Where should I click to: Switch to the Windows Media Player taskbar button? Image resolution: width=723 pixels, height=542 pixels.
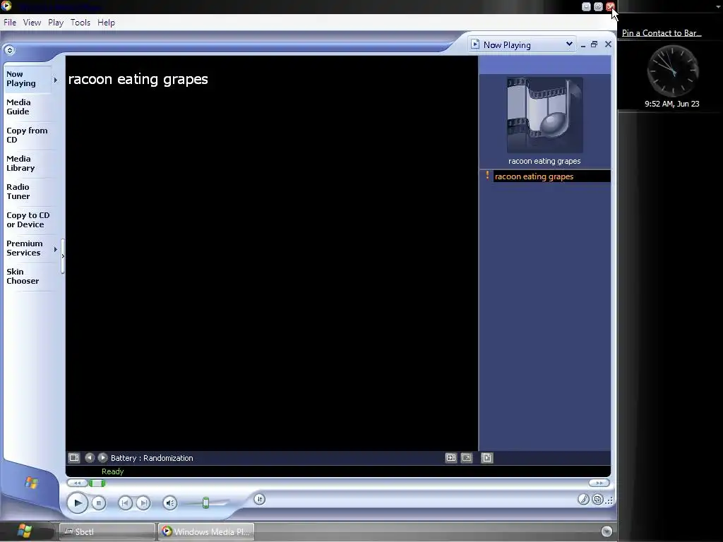point(205,531)
